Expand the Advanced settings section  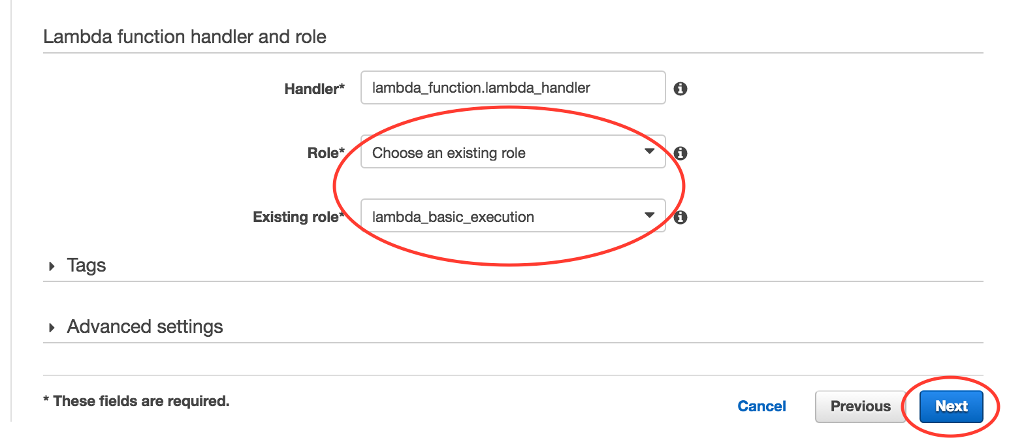[x=145, y=326]
